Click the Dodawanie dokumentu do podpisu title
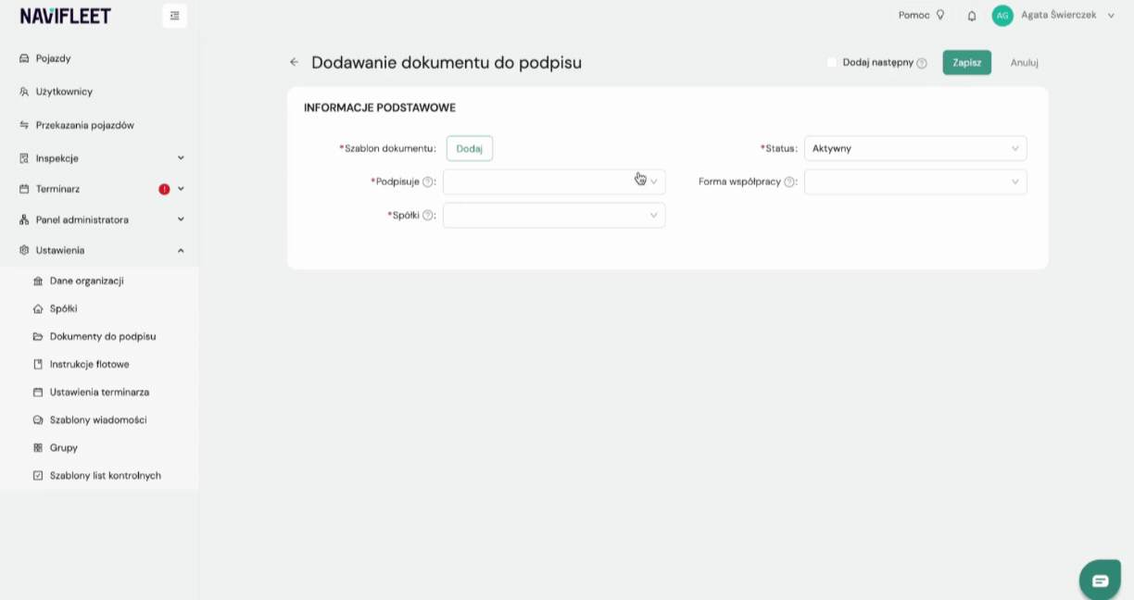The height and width of the screenshot is (600, 1134). (x=447, y=63)
